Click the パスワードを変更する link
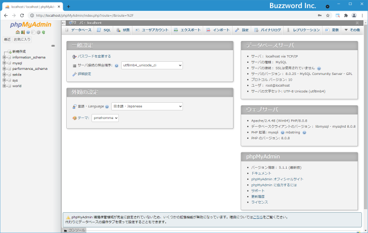368x233 pixels. (94, 56)
